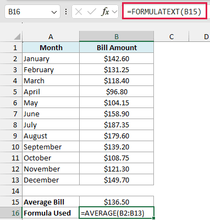
Task: Click the fill handle on cell B16
Action: [153, 218]
